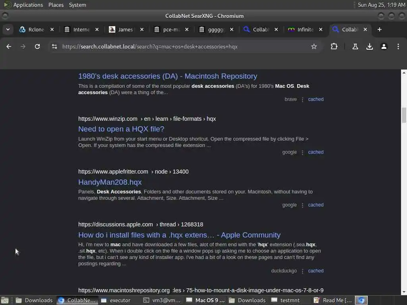Viewport: 407px width, 305px height.
Task: Switch to Mac OS 9 taskbar window
Action: click(205, 300)
